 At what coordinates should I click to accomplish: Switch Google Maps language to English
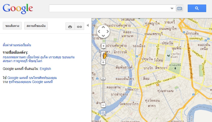tap(45, 69)
